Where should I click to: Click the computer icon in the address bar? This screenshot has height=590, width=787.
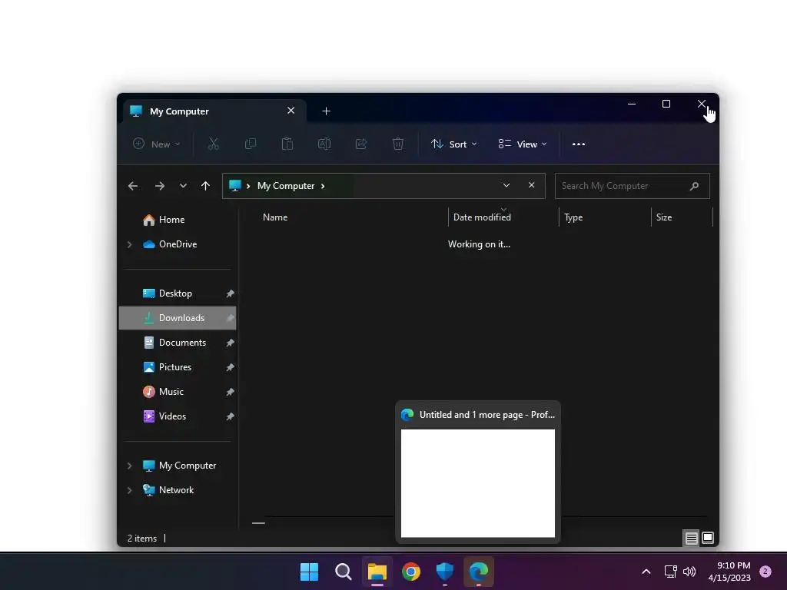235,186
